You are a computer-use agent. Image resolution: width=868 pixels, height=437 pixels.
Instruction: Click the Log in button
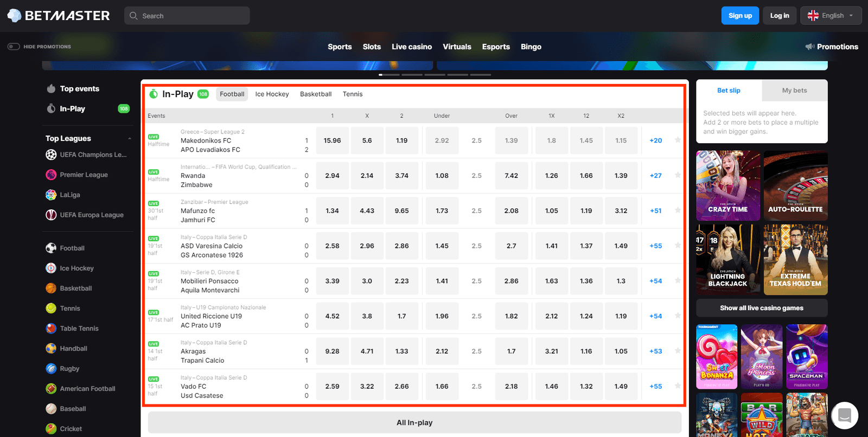780,16
